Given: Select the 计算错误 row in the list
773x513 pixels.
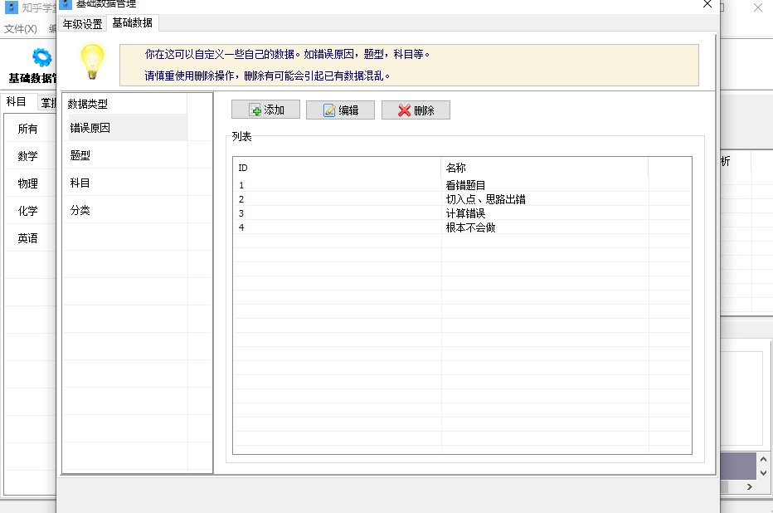Looking at the screenshot, I should (x=465, y=213).
